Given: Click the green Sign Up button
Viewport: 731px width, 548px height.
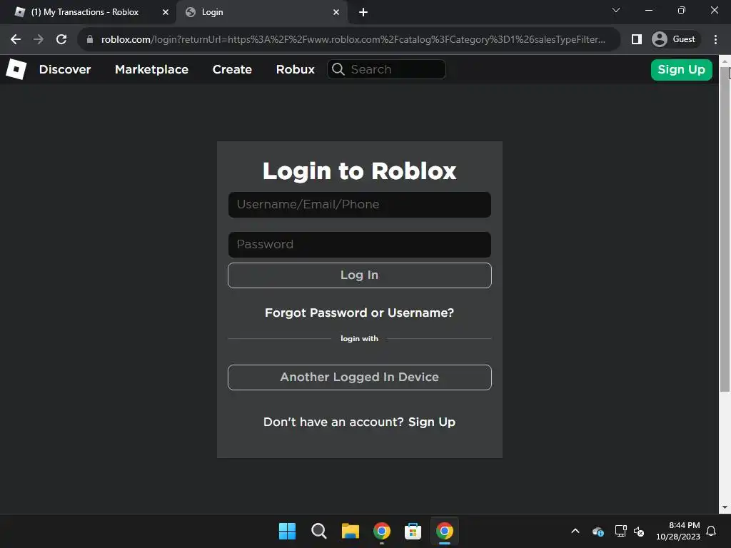Looking at the screenshot, I should point(681,70).
